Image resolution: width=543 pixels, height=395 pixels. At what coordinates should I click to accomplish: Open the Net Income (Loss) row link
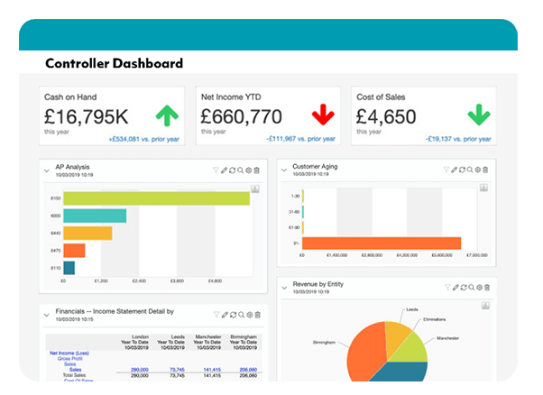68,354
